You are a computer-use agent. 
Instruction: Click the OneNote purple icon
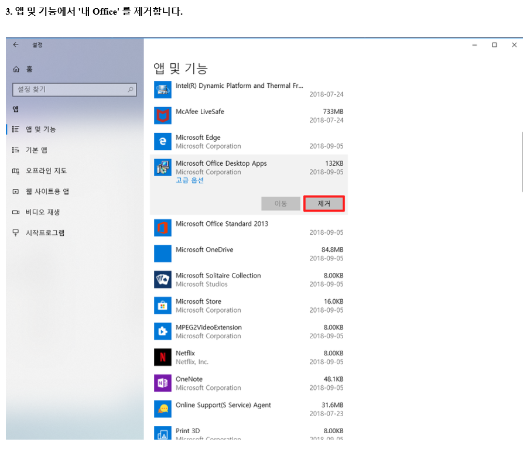(163, 383)
